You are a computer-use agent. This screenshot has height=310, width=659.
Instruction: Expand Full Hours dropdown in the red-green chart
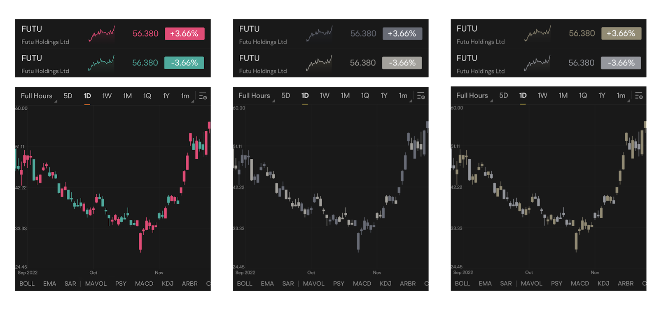[x=37, y=96]
